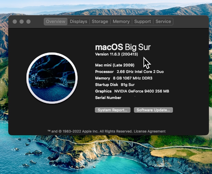Click the window zoom button
This screenshot has height=174, width=212.
(x=28, y=22)
